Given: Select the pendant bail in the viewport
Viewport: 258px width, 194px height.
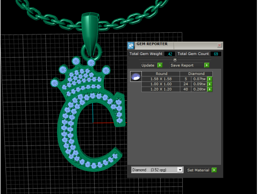Looking at the screenshot, I should pyautogui.click(x=90, y=34).
